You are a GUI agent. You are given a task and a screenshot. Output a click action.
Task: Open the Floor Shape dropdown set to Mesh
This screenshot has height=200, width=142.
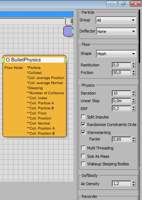coord(116,54)
